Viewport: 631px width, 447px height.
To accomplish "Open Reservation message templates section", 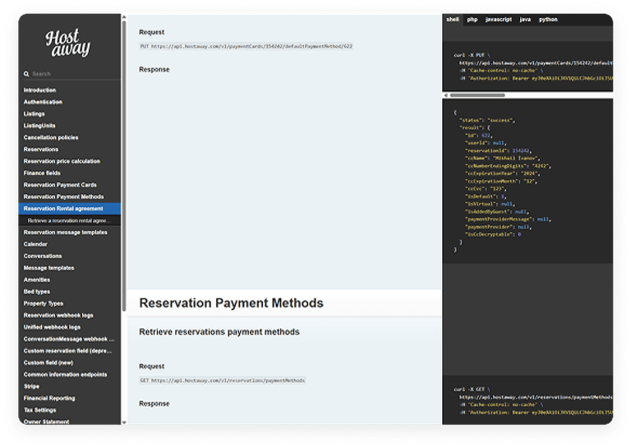I will tap(65, 233).
